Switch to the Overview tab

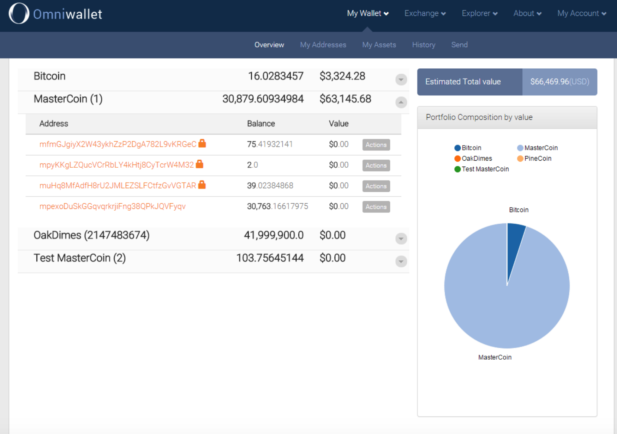click(269, 45)
